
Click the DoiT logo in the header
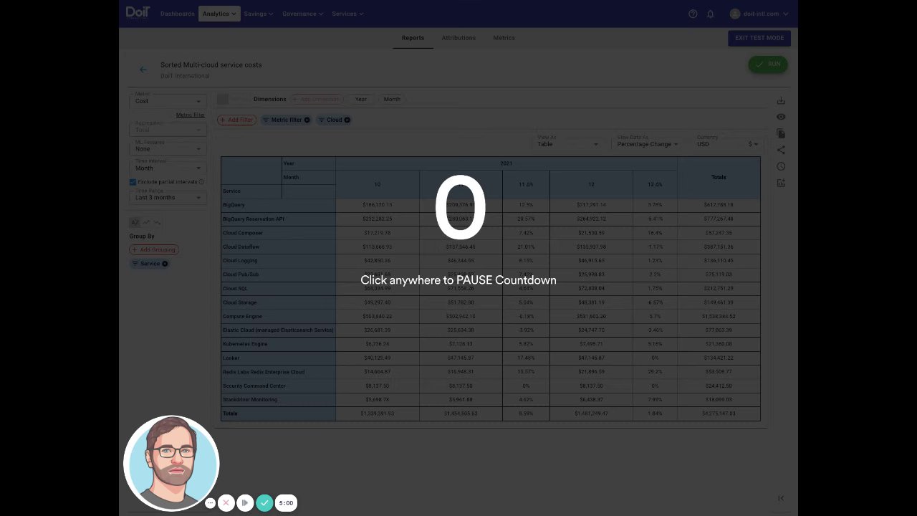coord(137,13)
